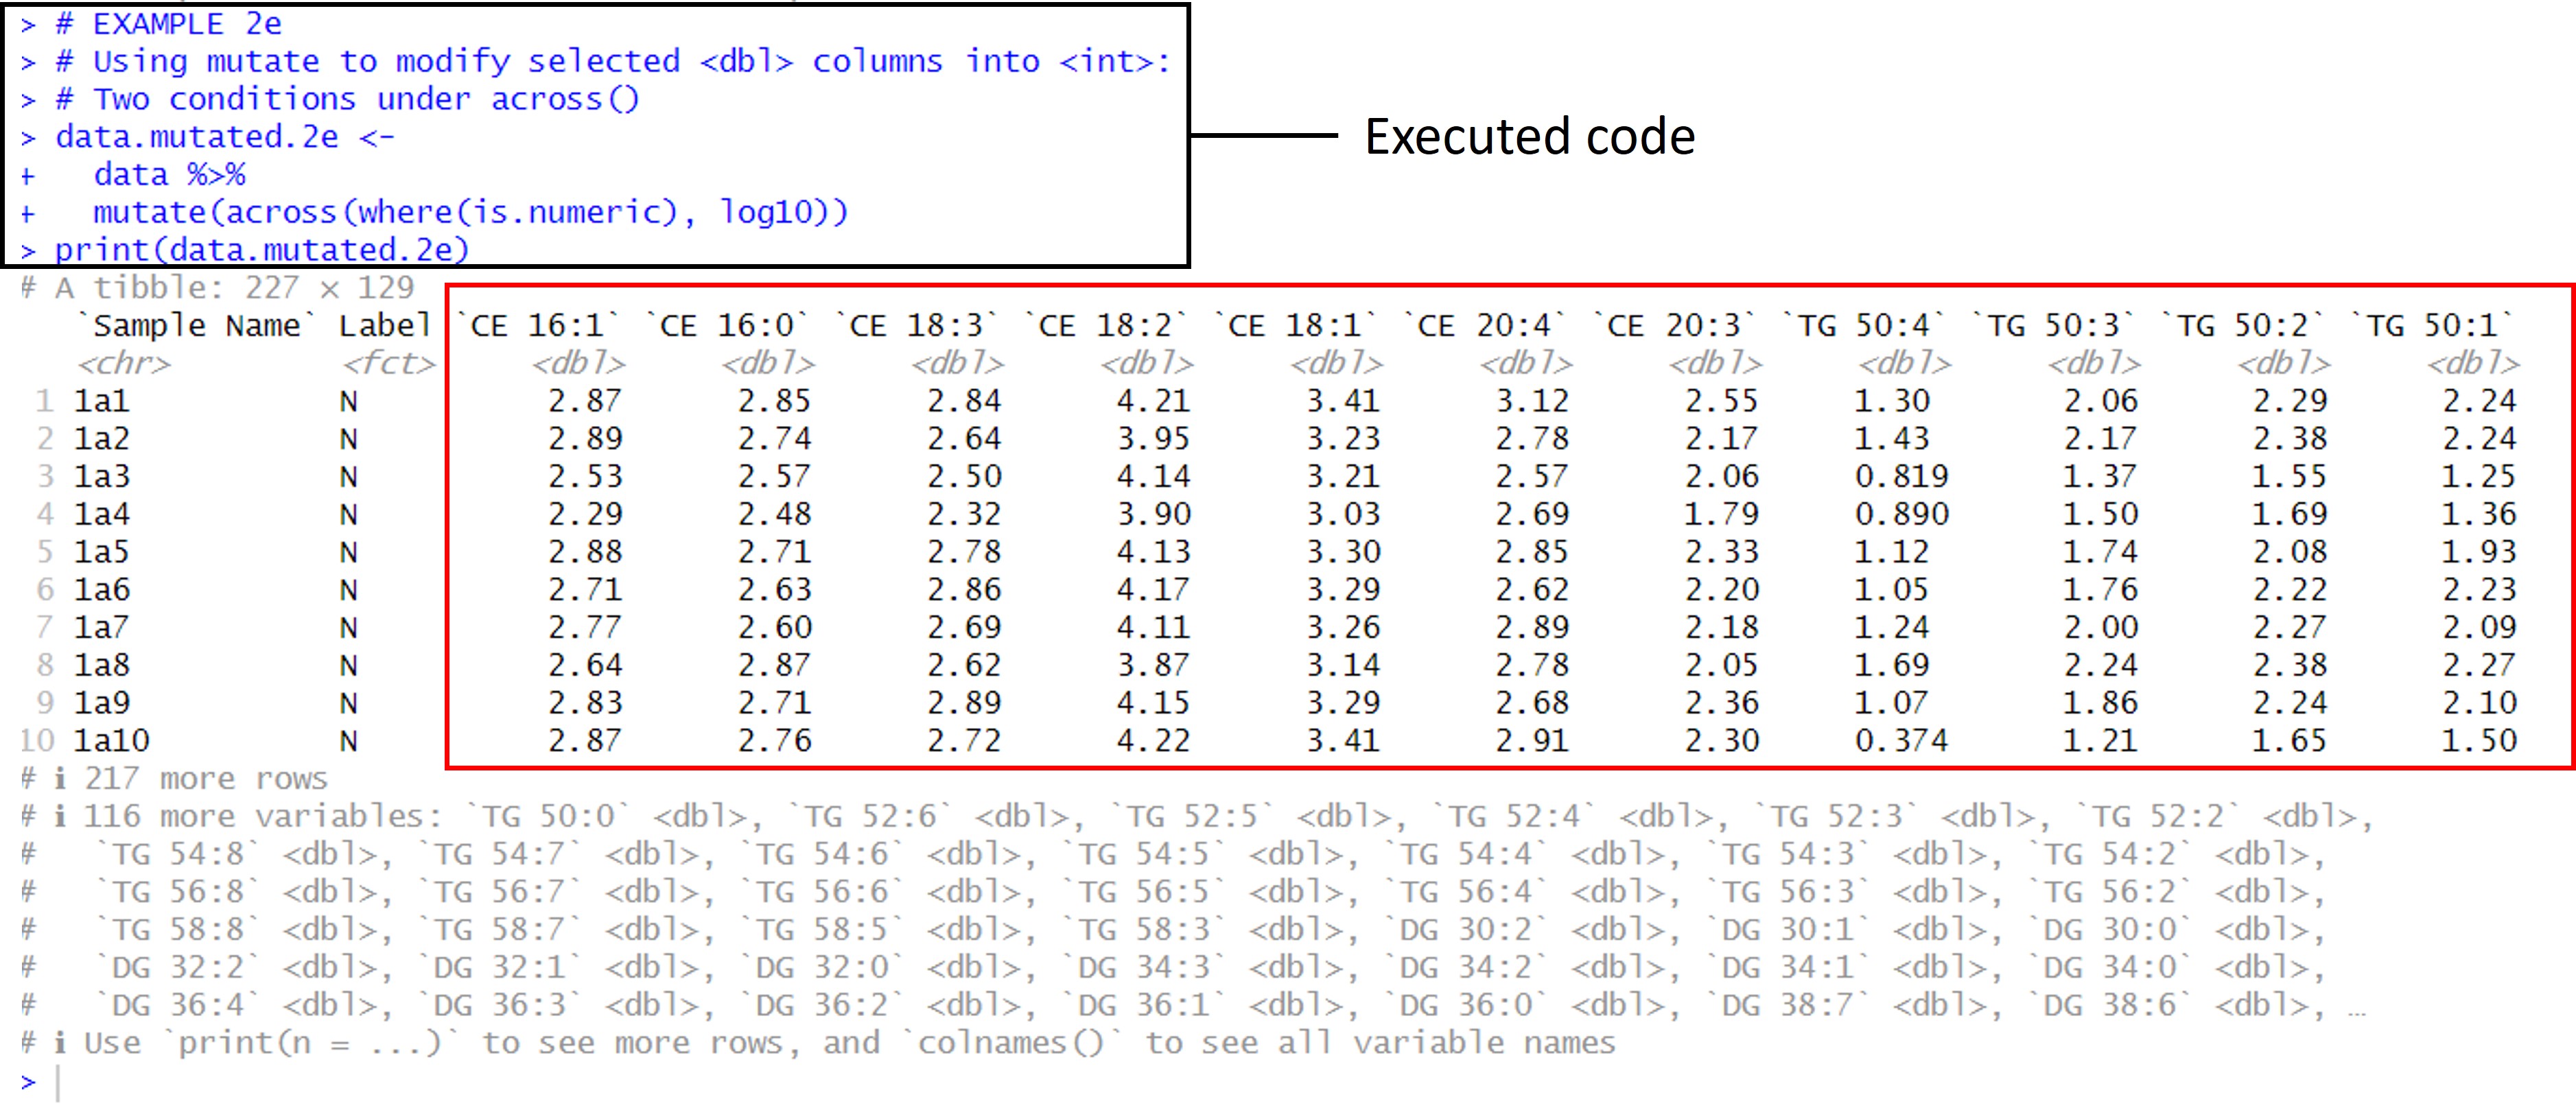
Task: Select sample name '1a3' in row 3
Action: pyautogui.click(x=101, y=477)
